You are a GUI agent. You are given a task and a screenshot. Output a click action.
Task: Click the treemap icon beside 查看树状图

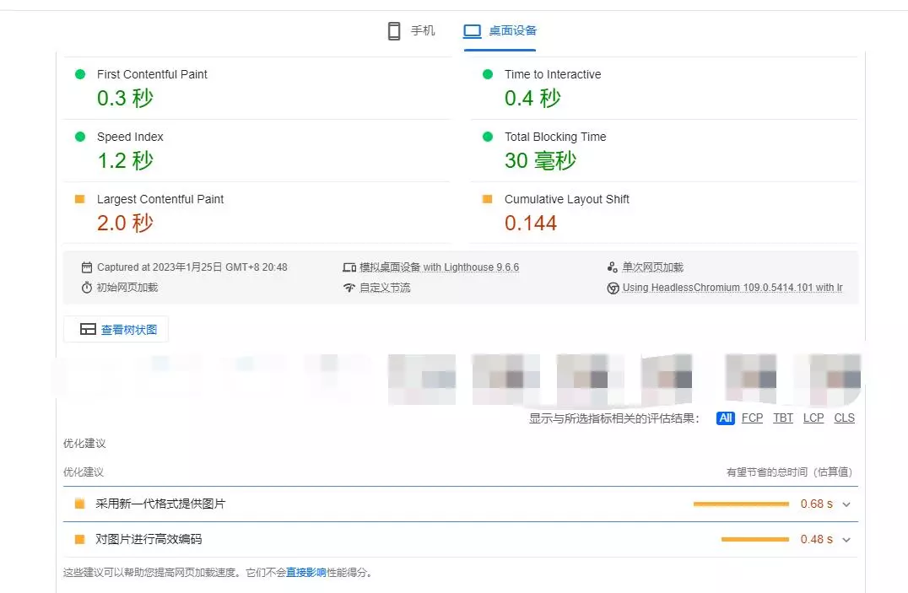coord(88,330)
